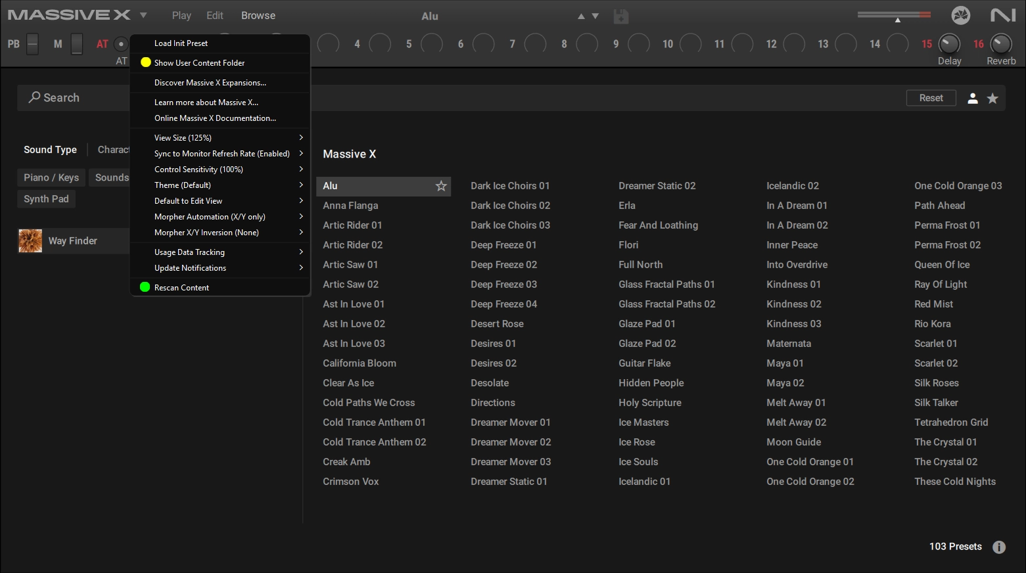1026x573 pixels.
Task: Open the Massive X logo dropdown arrow
Action: [143, 16]
